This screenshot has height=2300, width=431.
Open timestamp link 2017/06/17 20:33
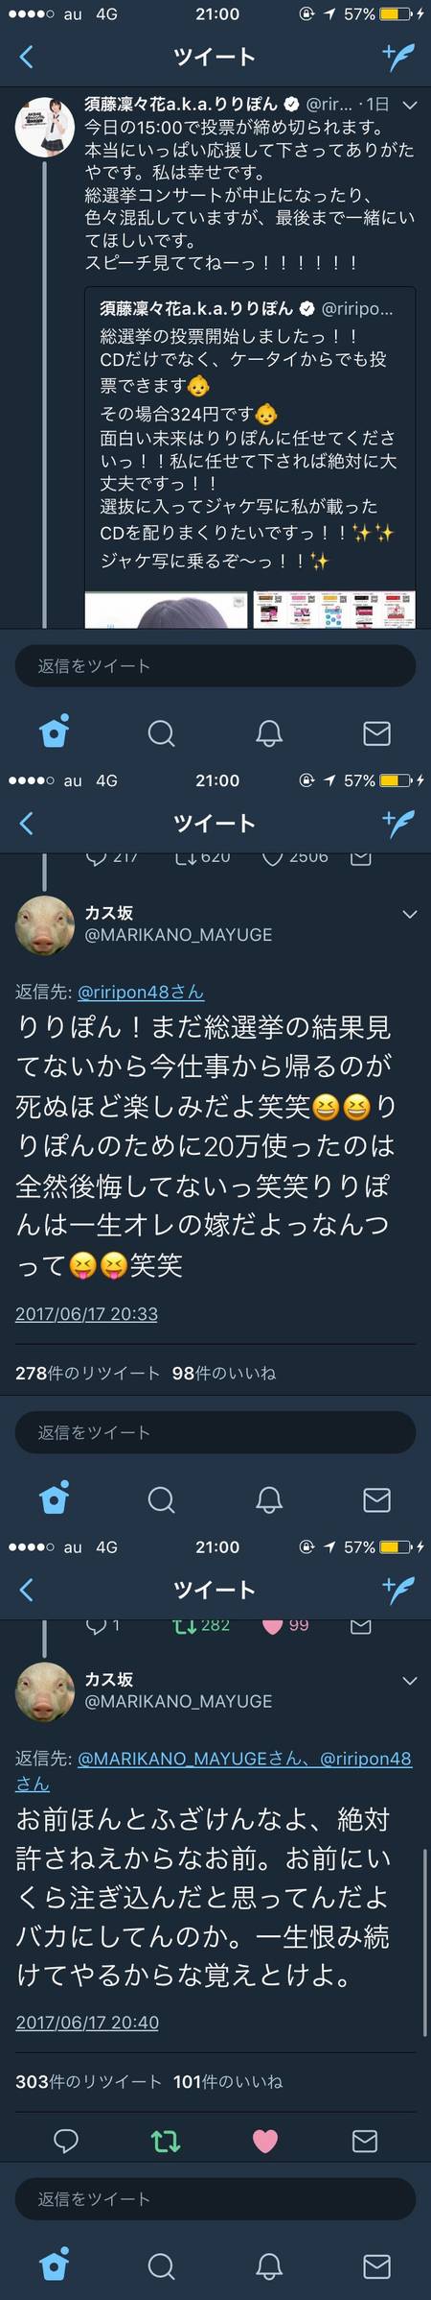pos(86,1313)
